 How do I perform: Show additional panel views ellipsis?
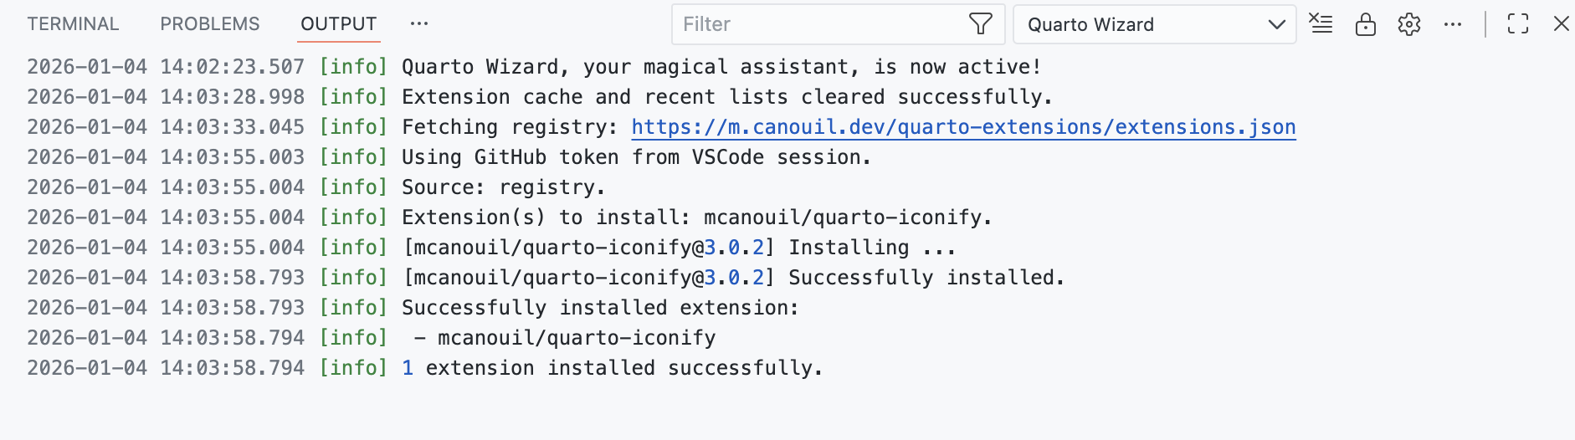click(419, 24)
